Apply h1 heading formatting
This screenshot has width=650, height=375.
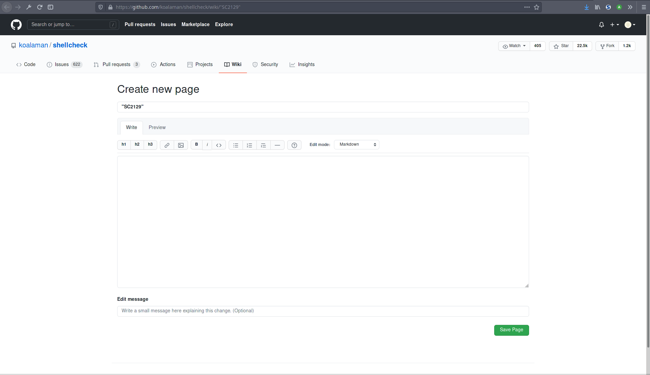[123, 145]
